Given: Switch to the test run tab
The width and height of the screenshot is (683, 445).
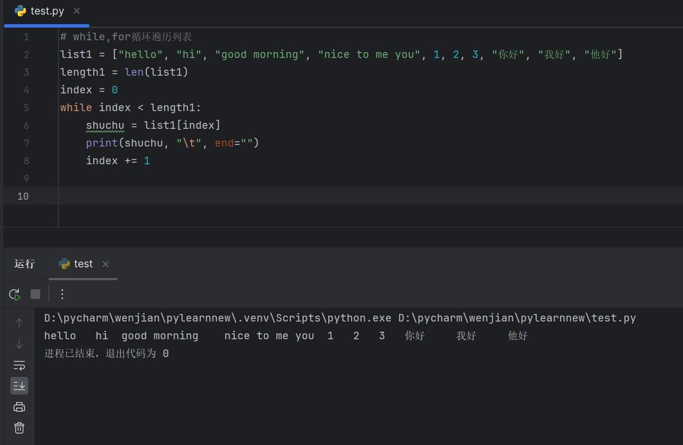Looking at the screenshot, I should [x=83, y=264].
